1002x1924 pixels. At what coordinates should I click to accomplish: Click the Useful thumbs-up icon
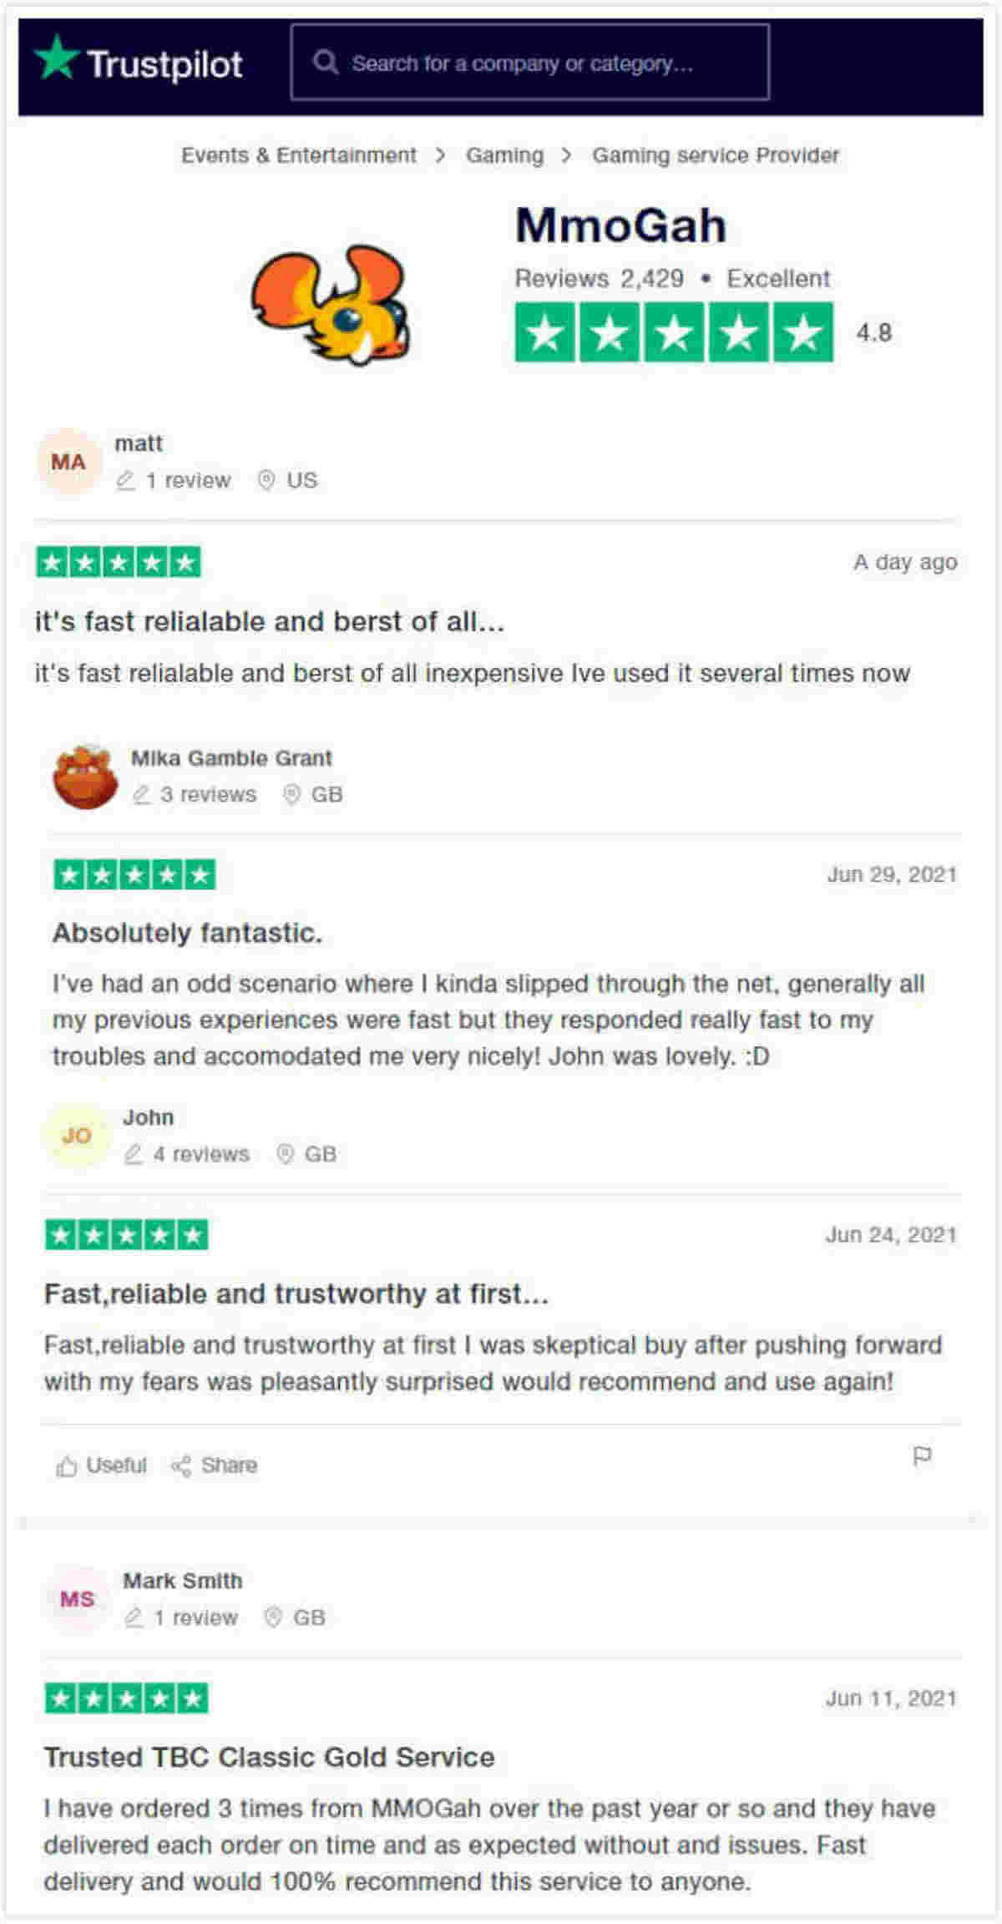(66, 1466)
